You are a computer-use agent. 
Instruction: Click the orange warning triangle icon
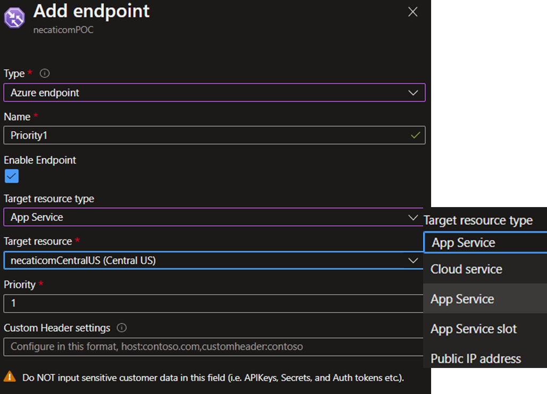click(10, 376)
